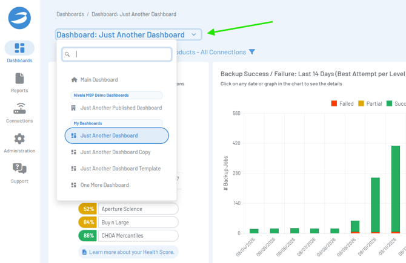Toggle the green Success legend entry
Image resolution: width=406 pixels, height=263 pixels.
(396, 103)
